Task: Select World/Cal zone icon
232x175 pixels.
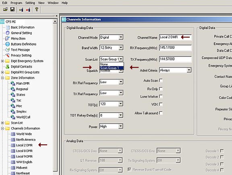Action: 13,117
